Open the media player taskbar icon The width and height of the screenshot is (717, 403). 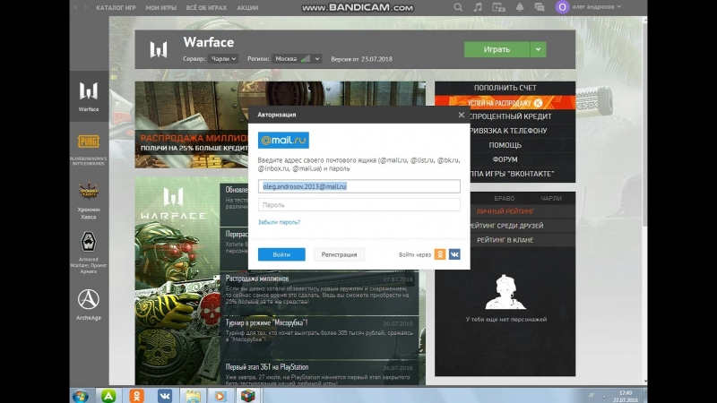(220, 396)
